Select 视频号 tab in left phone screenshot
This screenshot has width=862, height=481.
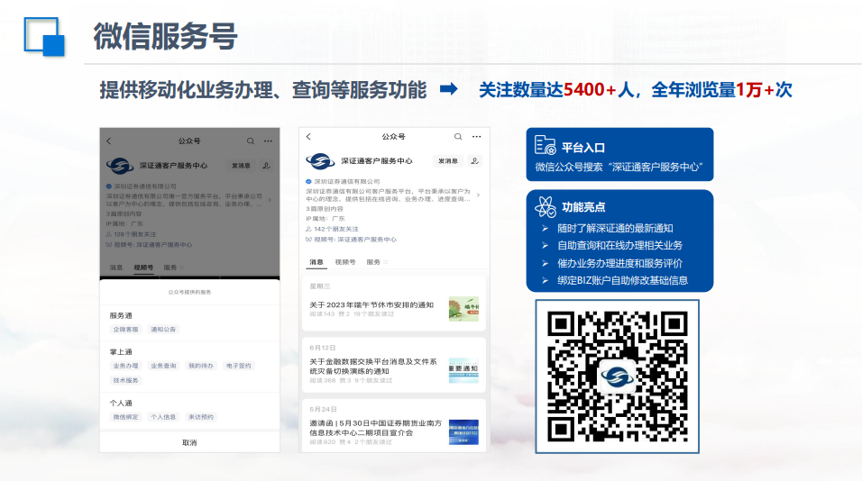click(x=143, y=268)
